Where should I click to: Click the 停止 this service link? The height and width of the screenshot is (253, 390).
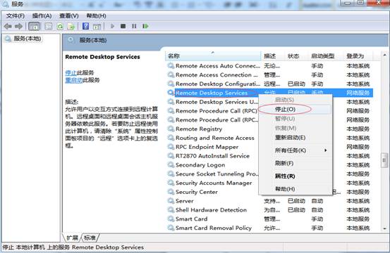click(x=71, y=73)
